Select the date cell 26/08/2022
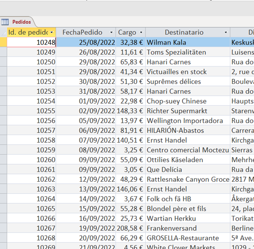The image size is (254, 249). 86,52
